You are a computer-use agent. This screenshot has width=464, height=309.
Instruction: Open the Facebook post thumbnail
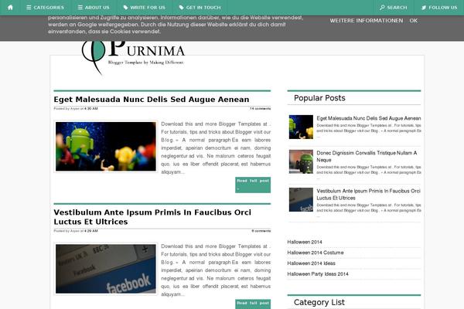(106, 269)
